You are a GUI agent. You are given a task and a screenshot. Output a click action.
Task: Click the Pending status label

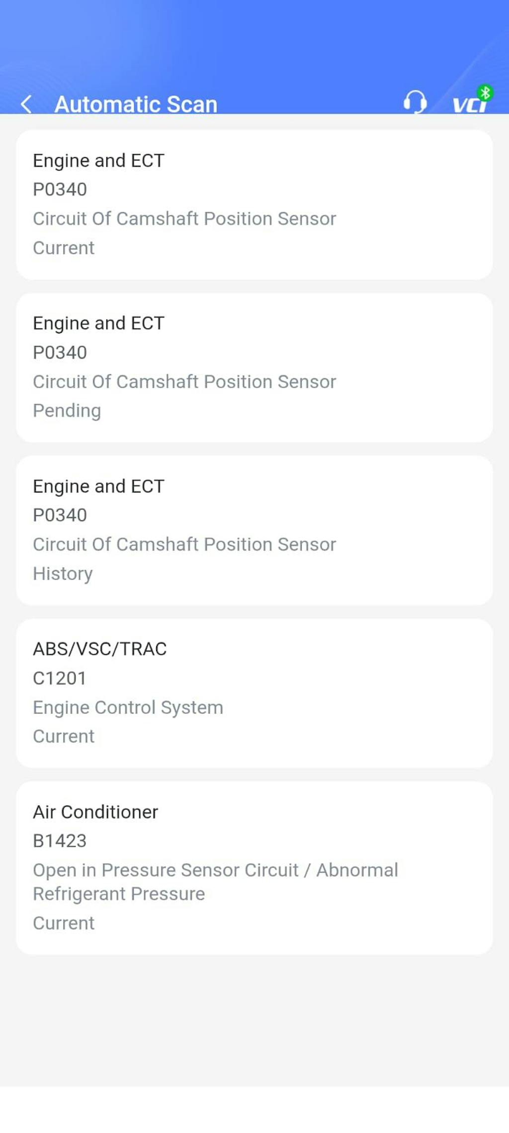[x=67, y=410]
